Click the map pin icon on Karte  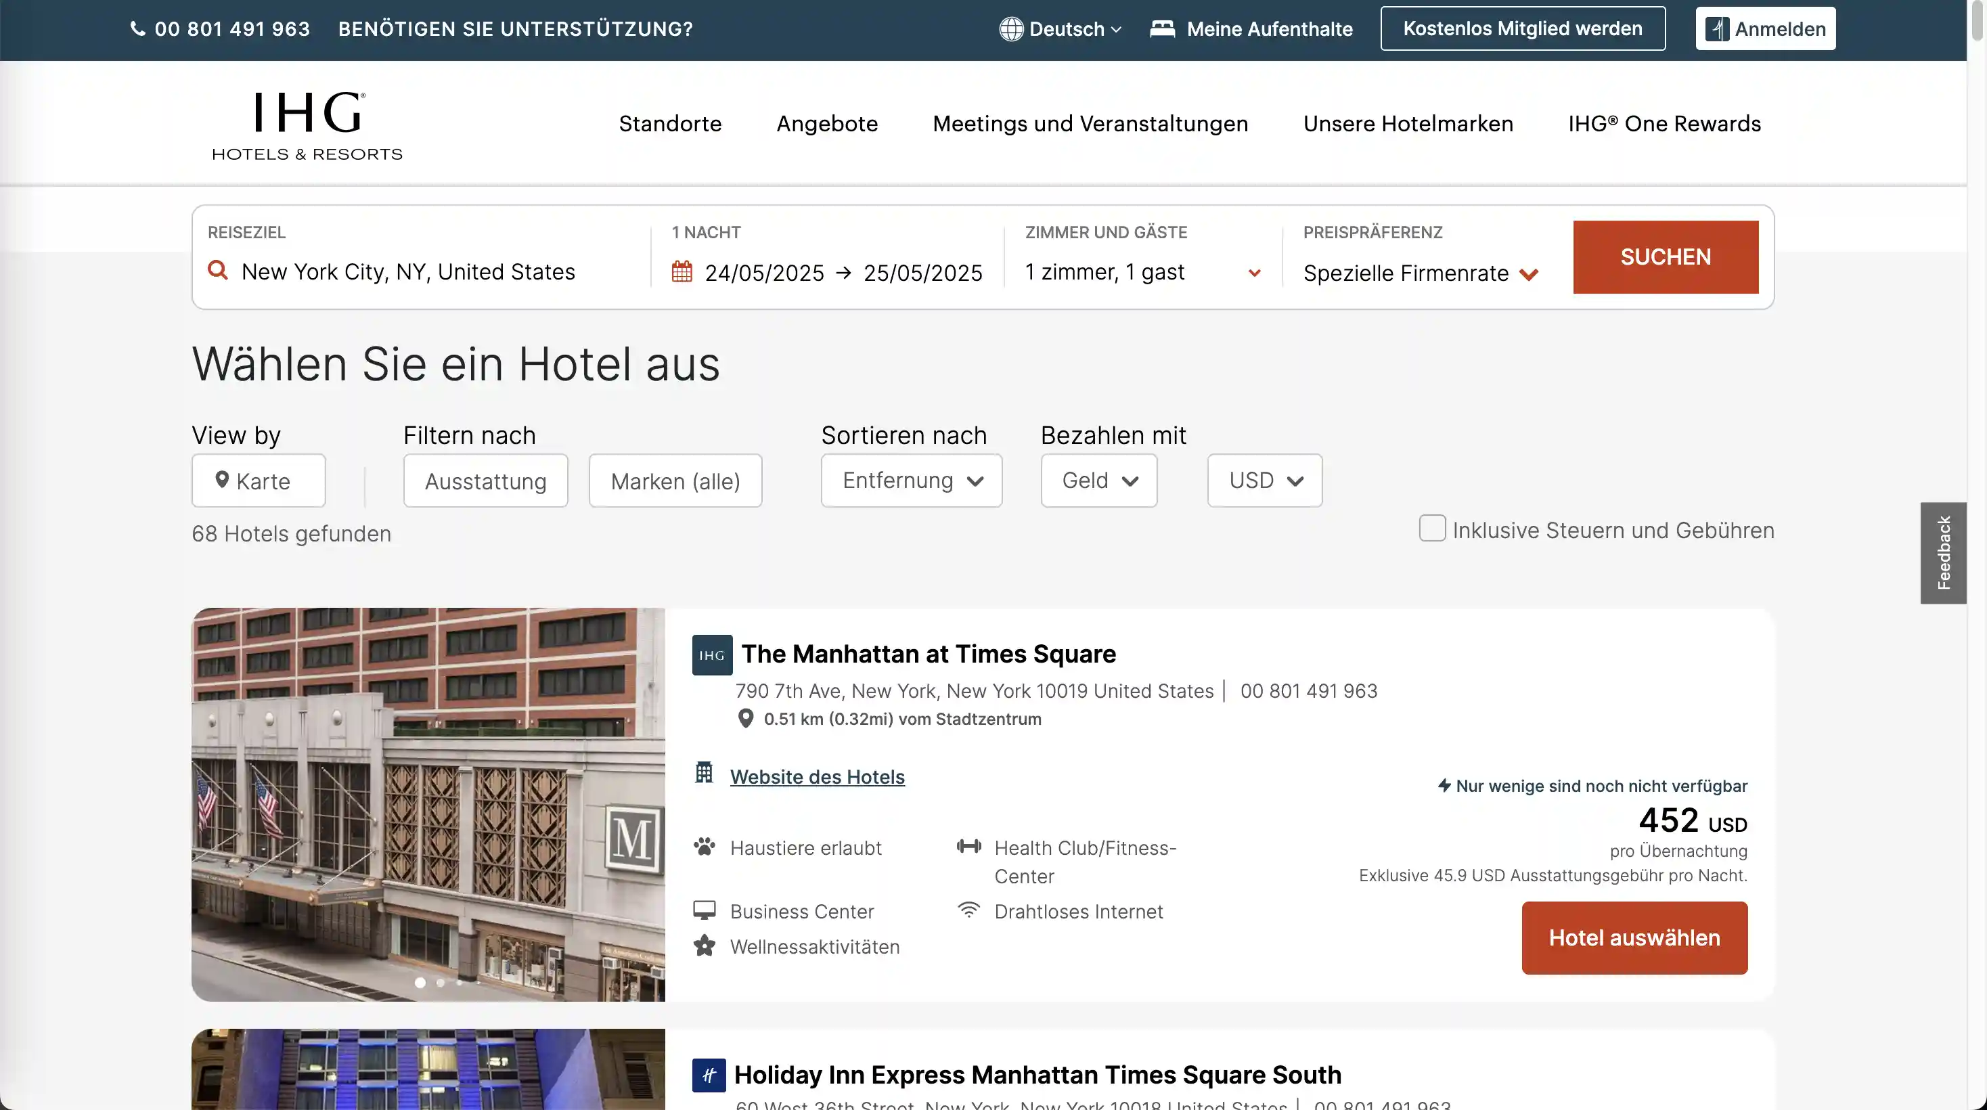(222, 480)
